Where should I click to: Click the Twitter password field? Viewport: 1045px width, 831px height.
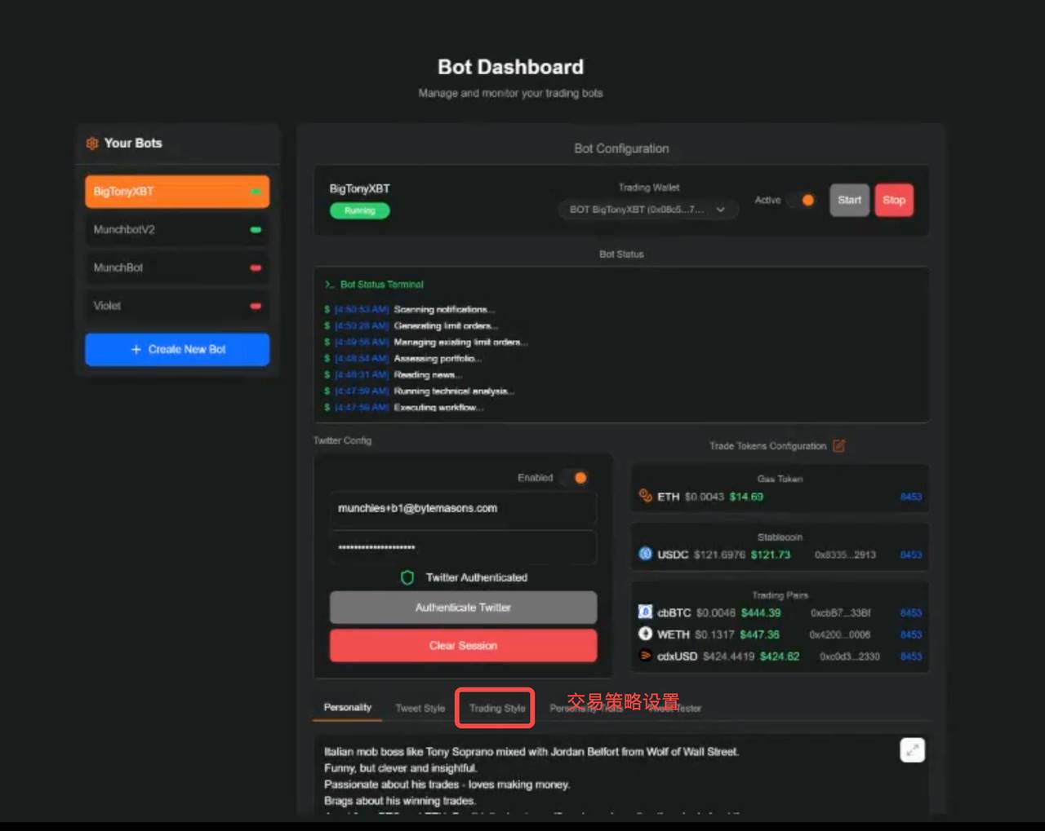click(463, 547)
